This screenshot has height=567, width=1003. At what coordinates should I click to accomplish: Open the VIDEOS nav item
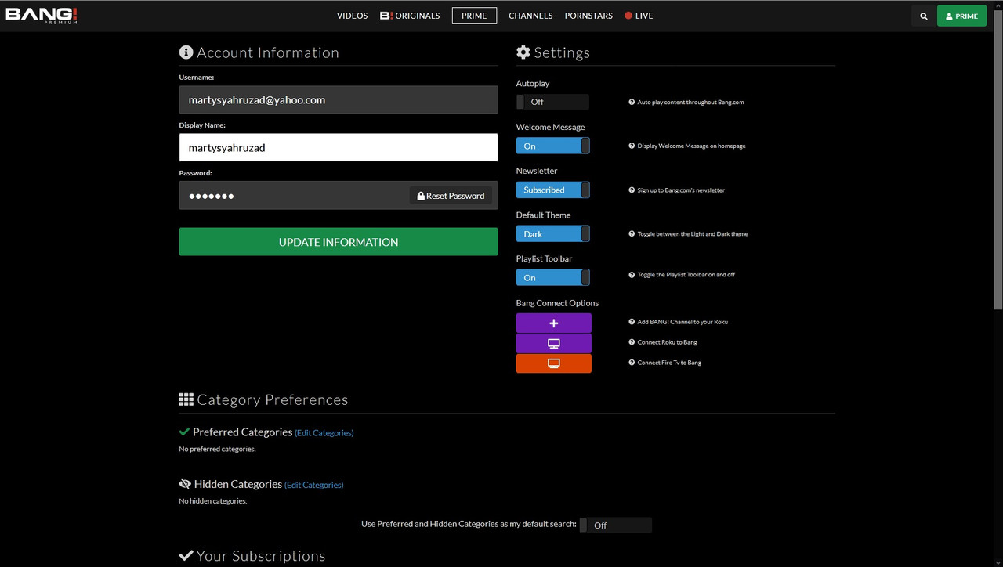[352, 16]
